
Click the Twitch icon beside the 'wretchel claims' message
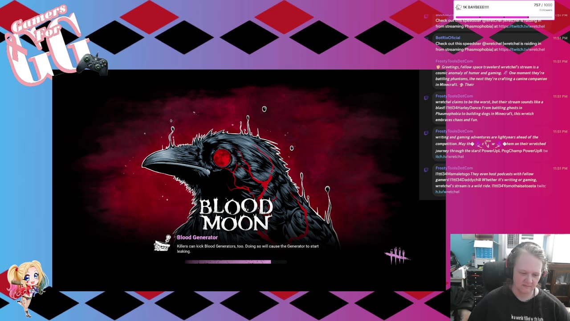click(426, 98)
